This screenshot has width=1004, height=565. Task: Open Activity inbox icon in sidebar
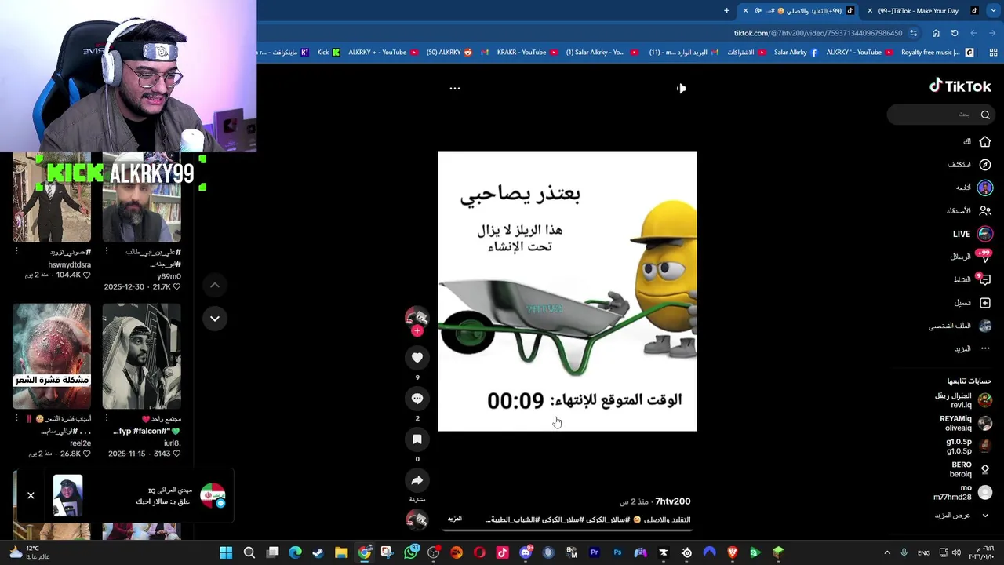tap(985, 279)
